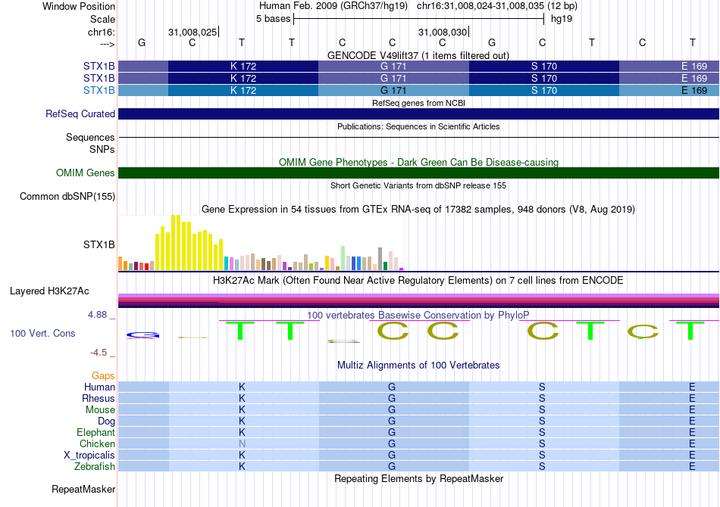The height and width of the screenshot is (507, 720).
Task: Click the tall yellow bars in the GTEx expression chart
Action: point(189,243)
